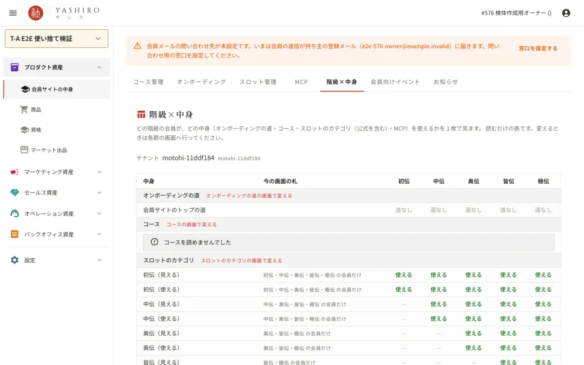Screen dimensions: 584x365
Task: Collapse the プロダクト資産 section chevron
Action: 99,67
